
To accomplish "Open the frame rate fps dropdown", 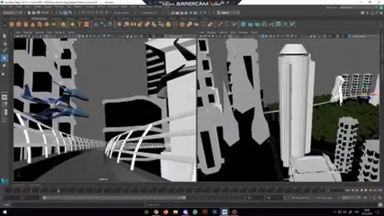I will pyautogui.click(x=351, y=197).
